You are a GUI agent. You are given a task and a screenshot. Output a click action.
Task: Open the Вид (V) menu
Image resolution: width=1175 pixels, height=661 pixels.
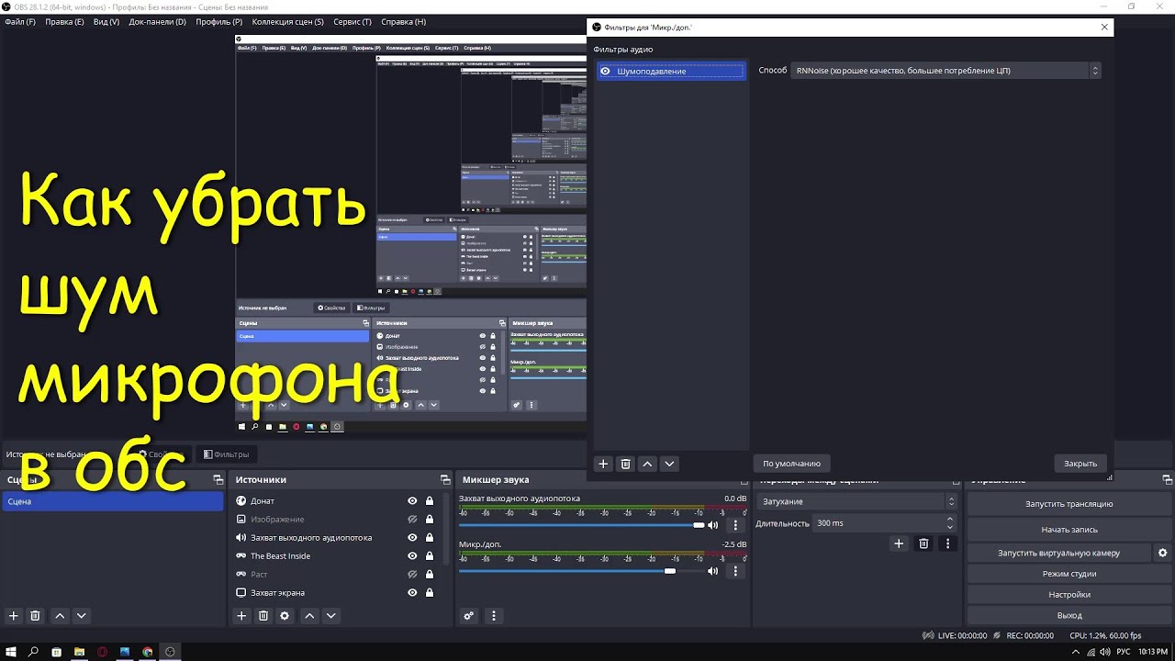(x=106, y=21)
